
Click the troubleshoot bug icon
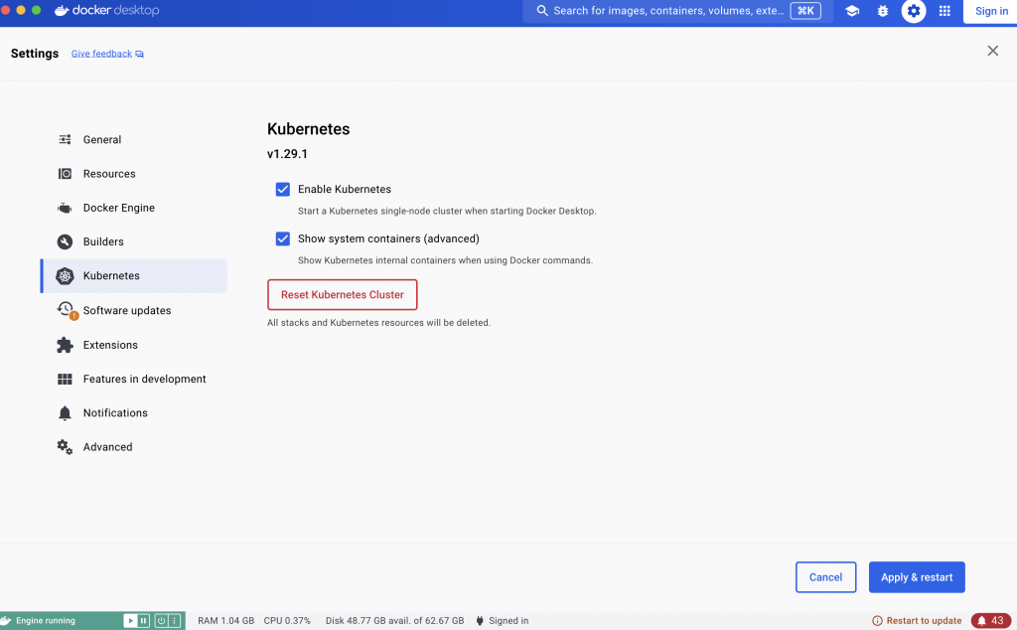(883, 11)
